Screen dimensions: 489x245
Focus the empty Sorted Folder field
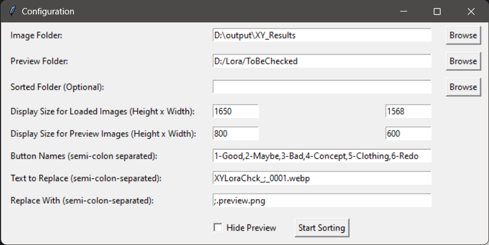click(x=321, y=87)
